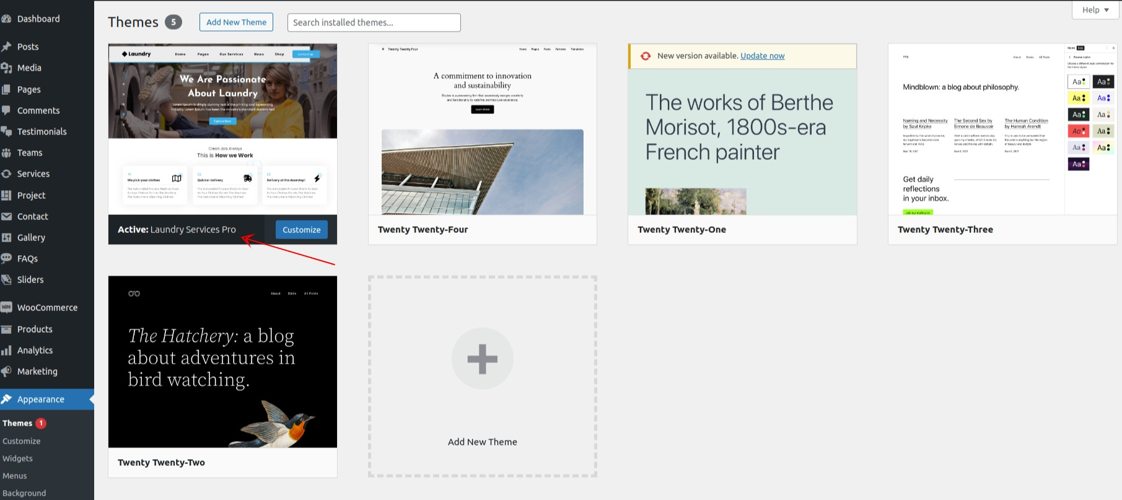Select the Widgets submenu item
1122x500 pixels.
point(17,458)
